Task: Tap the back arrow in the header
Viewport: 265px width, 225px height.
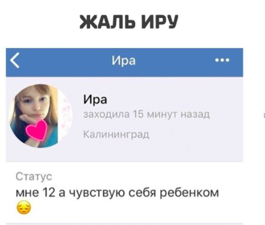Action: [15, 60]
